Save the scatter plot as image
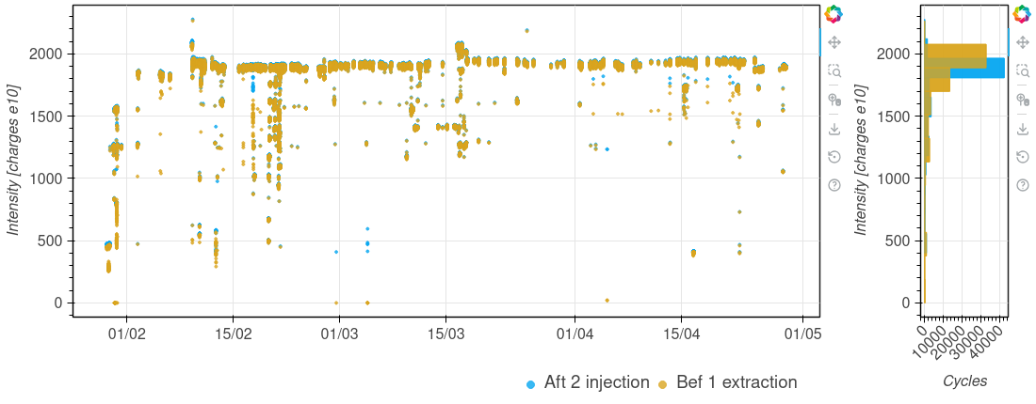The image size is (1036, 404). pyautogui.click(x=834, y=128)
